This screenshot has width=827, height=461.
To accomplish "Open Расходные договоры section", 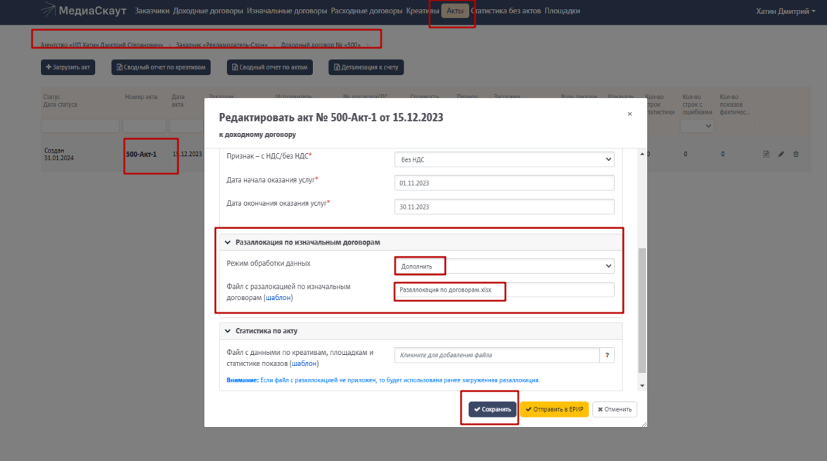I will pos(366,11).
